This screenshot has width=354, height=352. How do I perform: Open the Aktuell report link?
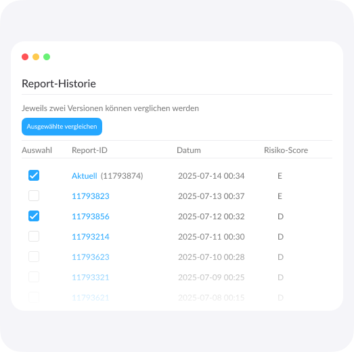(x=85, y=175)
